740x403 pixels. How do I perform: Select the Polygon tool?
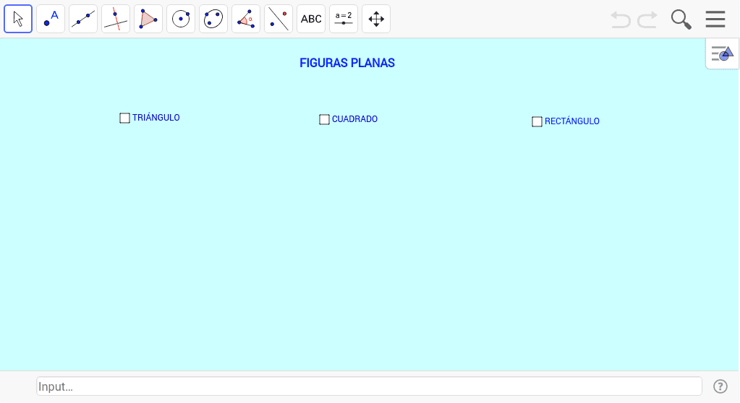[x=148, y=19]
